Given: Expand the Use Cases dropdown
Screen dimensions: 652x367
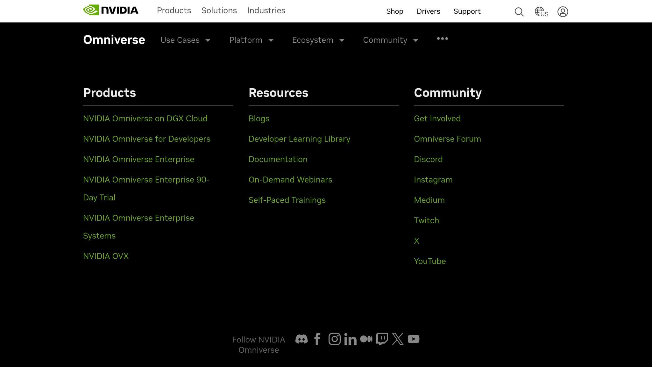Looking at the screenshot, I should pos(185,40).
